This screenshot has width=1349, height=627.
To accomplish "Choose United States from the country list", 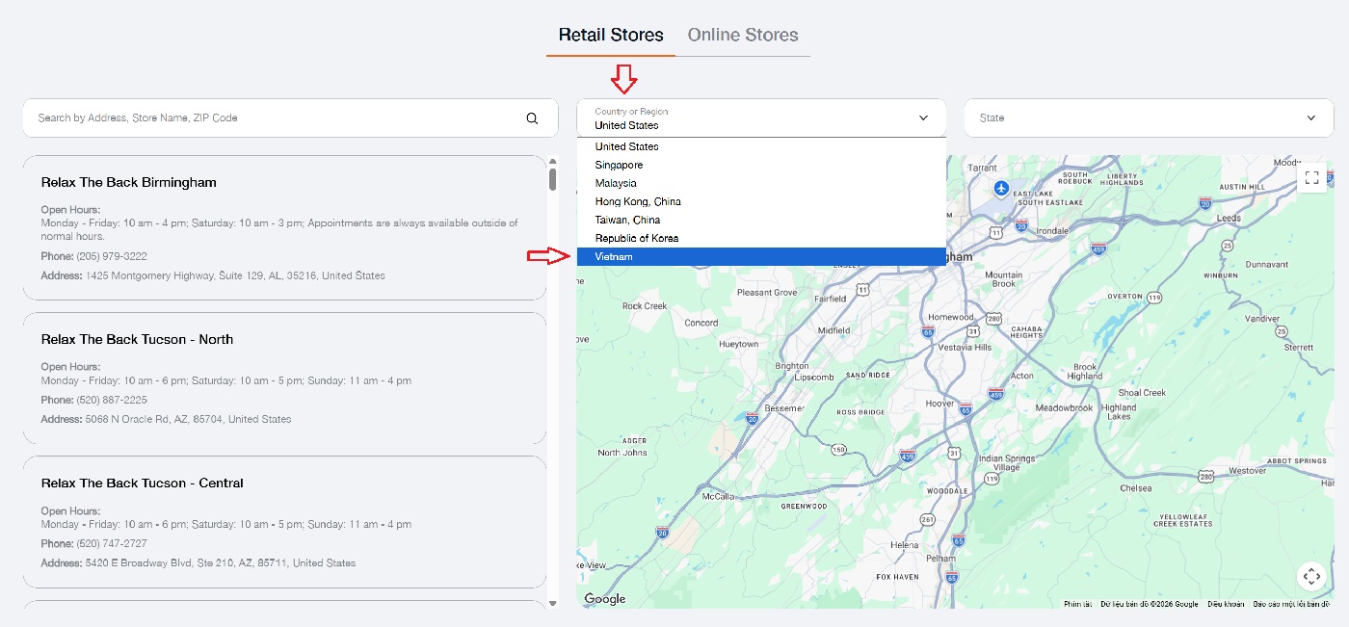I will point(761,146).
